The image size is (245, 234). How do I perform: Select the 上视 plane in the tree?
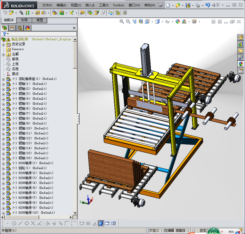[x=15, y=64]
